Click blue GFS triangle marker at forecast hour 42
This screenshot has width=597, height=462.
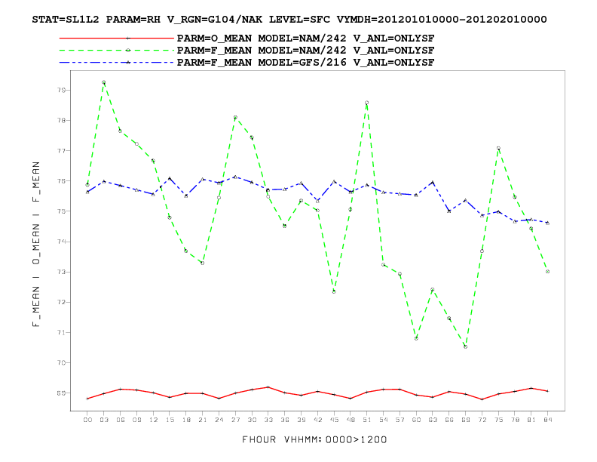coord(317,201)
